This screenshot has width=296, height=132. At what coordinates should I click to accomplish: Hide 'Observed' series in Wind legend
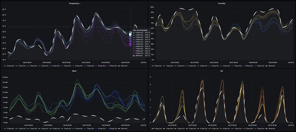pyautogui.click(x=124, y=128)
